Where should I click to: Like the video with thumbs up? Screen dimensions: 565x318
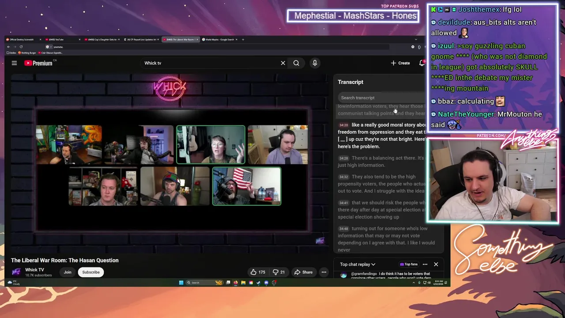(x=258, y=273)
